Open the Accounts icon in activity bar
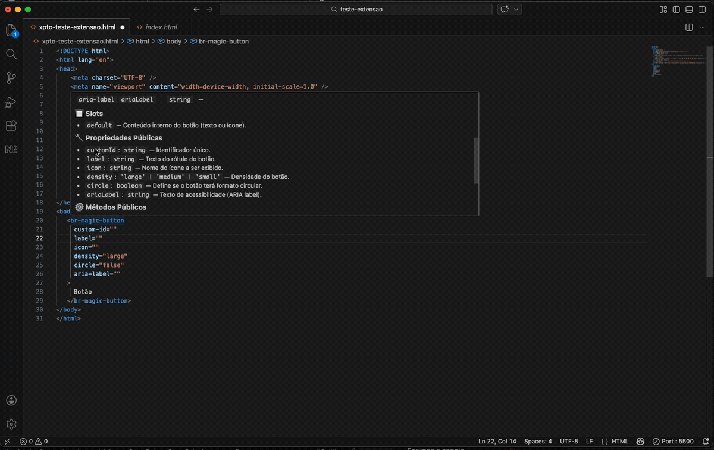This screenshot has height=450, width=714. (x=11, y=401)
